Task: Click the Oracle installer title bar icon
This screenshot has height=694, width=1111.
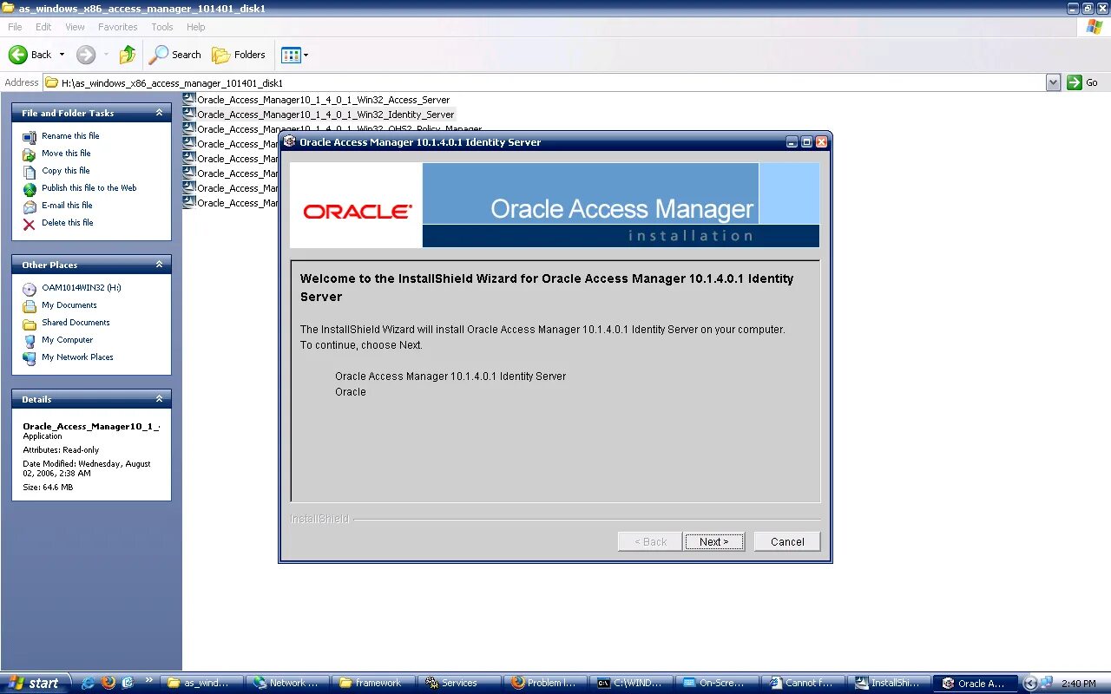Action: [x=290, y=141]
